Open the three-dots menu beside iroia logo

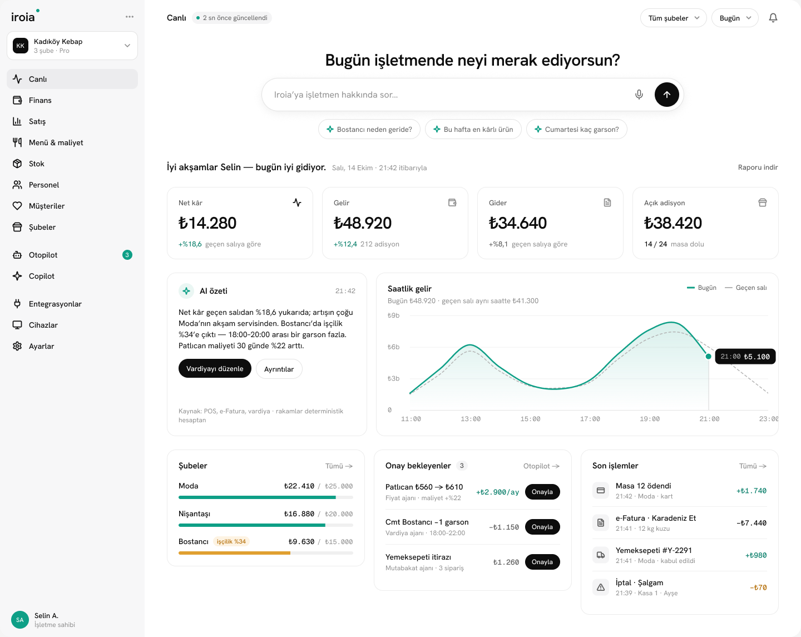coord(130,17)
